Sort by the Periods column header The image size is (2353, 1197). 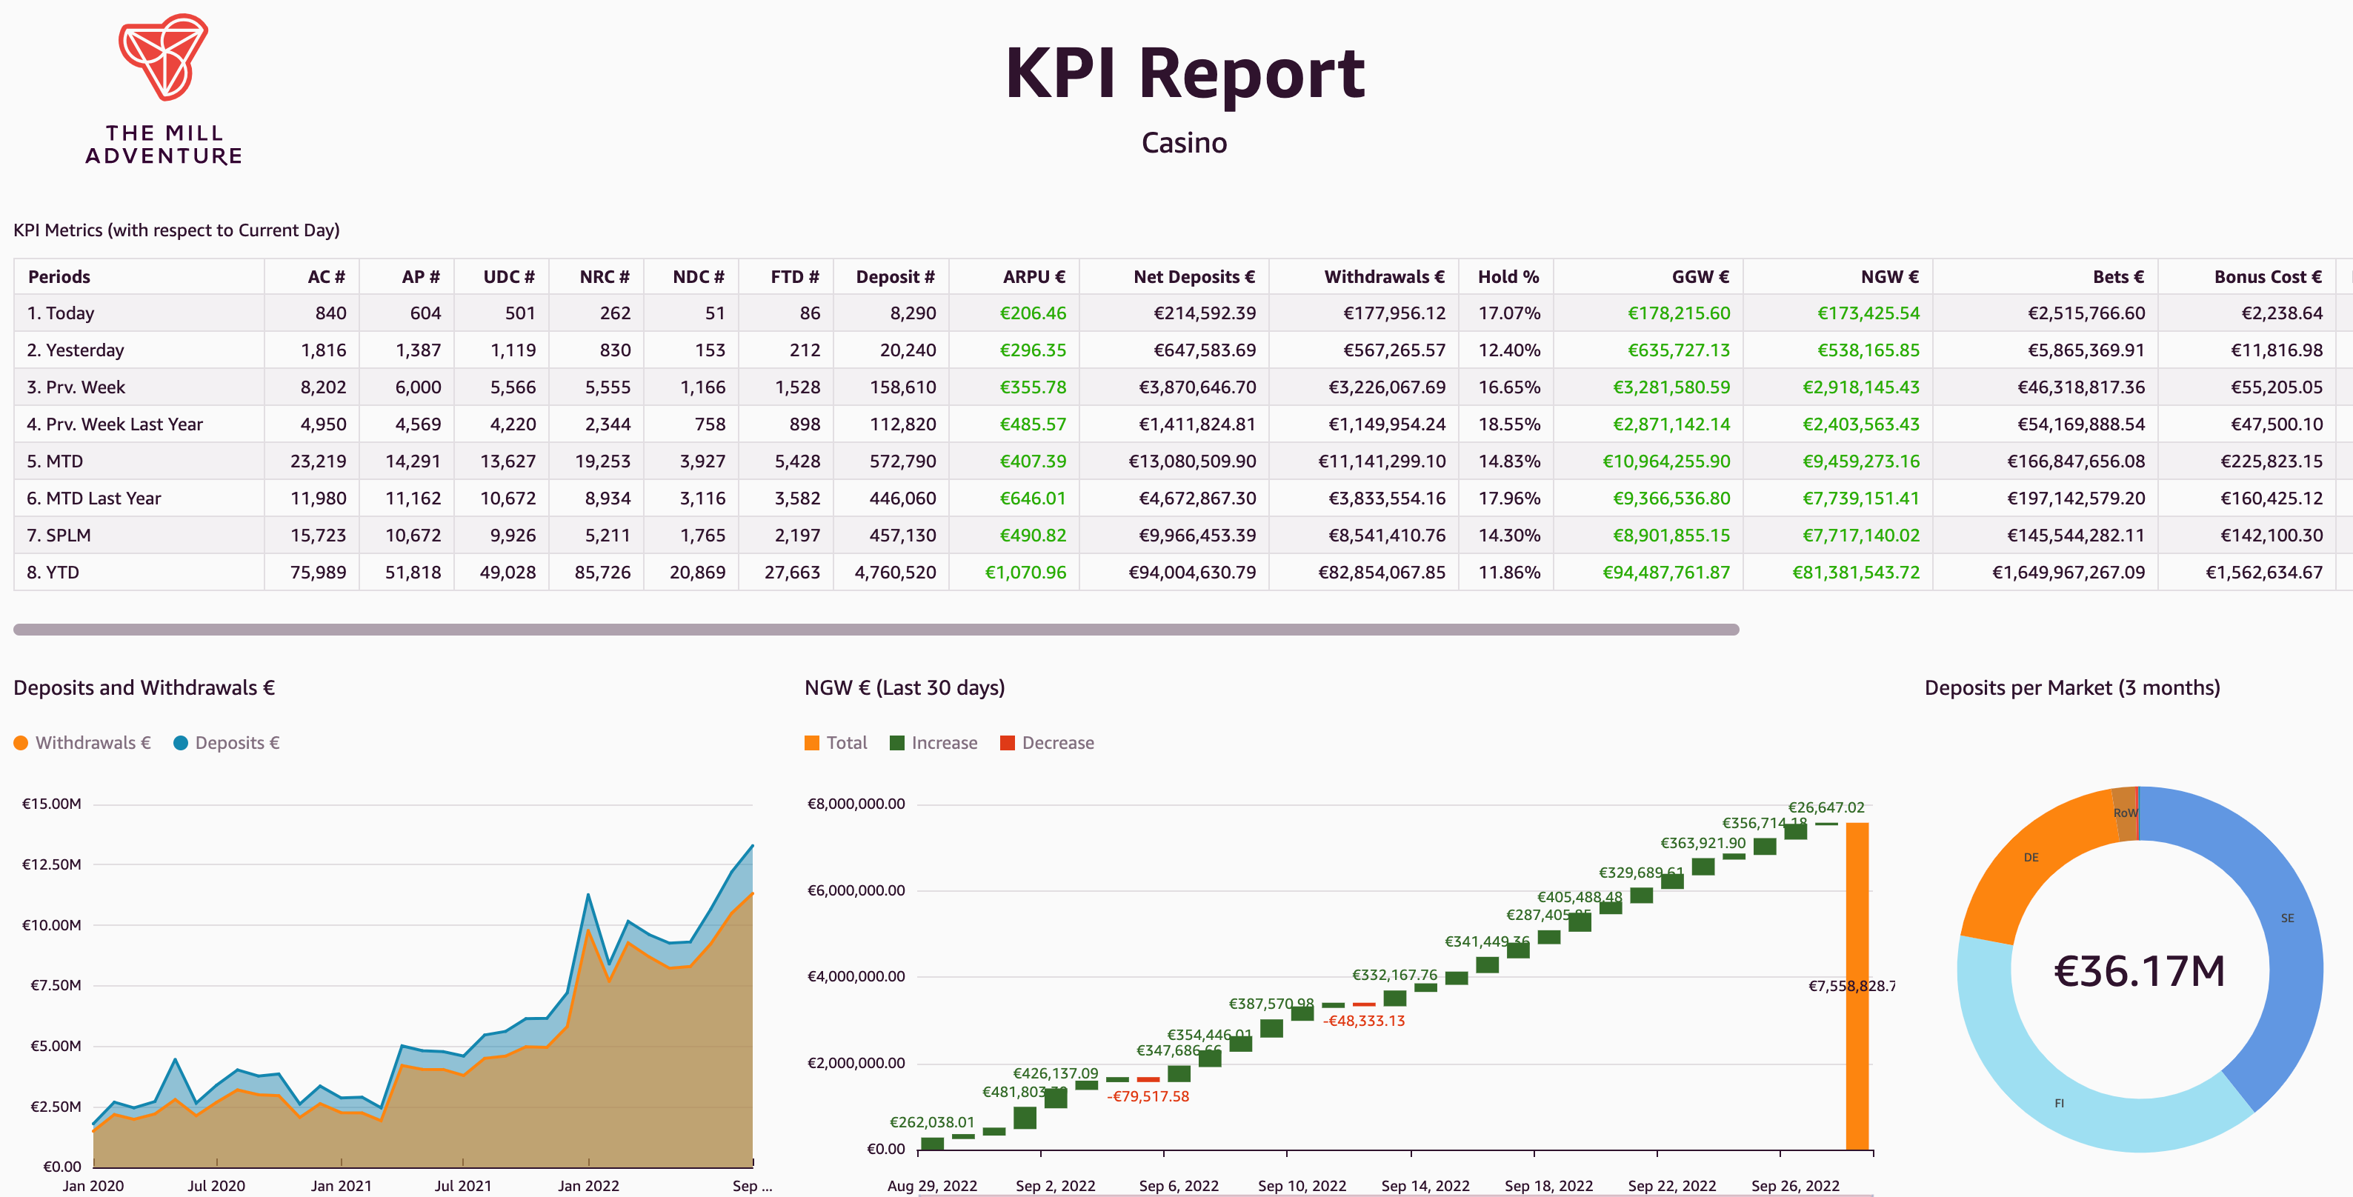[x=59, y=276]
